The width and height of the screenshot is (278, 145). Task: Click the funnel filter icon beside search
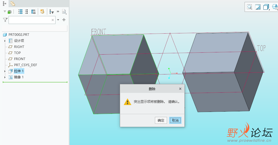(5, 20)
